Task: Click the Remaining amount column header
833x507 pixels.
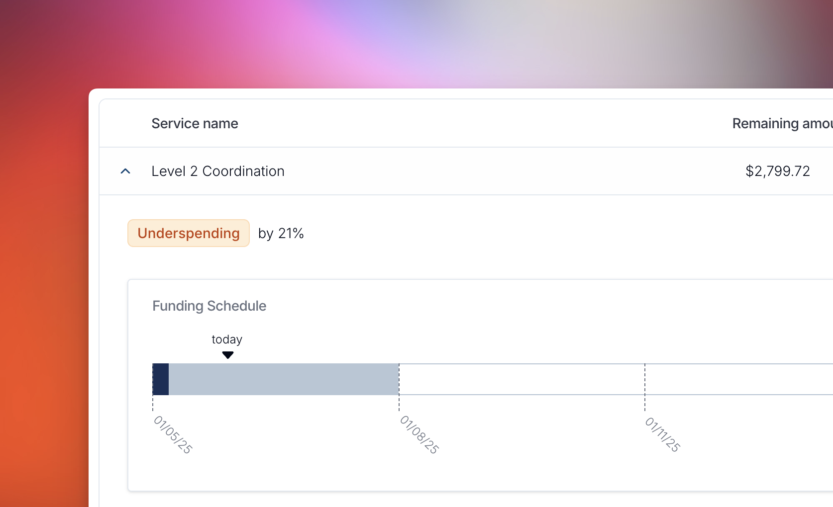Action: coord(781,123)
